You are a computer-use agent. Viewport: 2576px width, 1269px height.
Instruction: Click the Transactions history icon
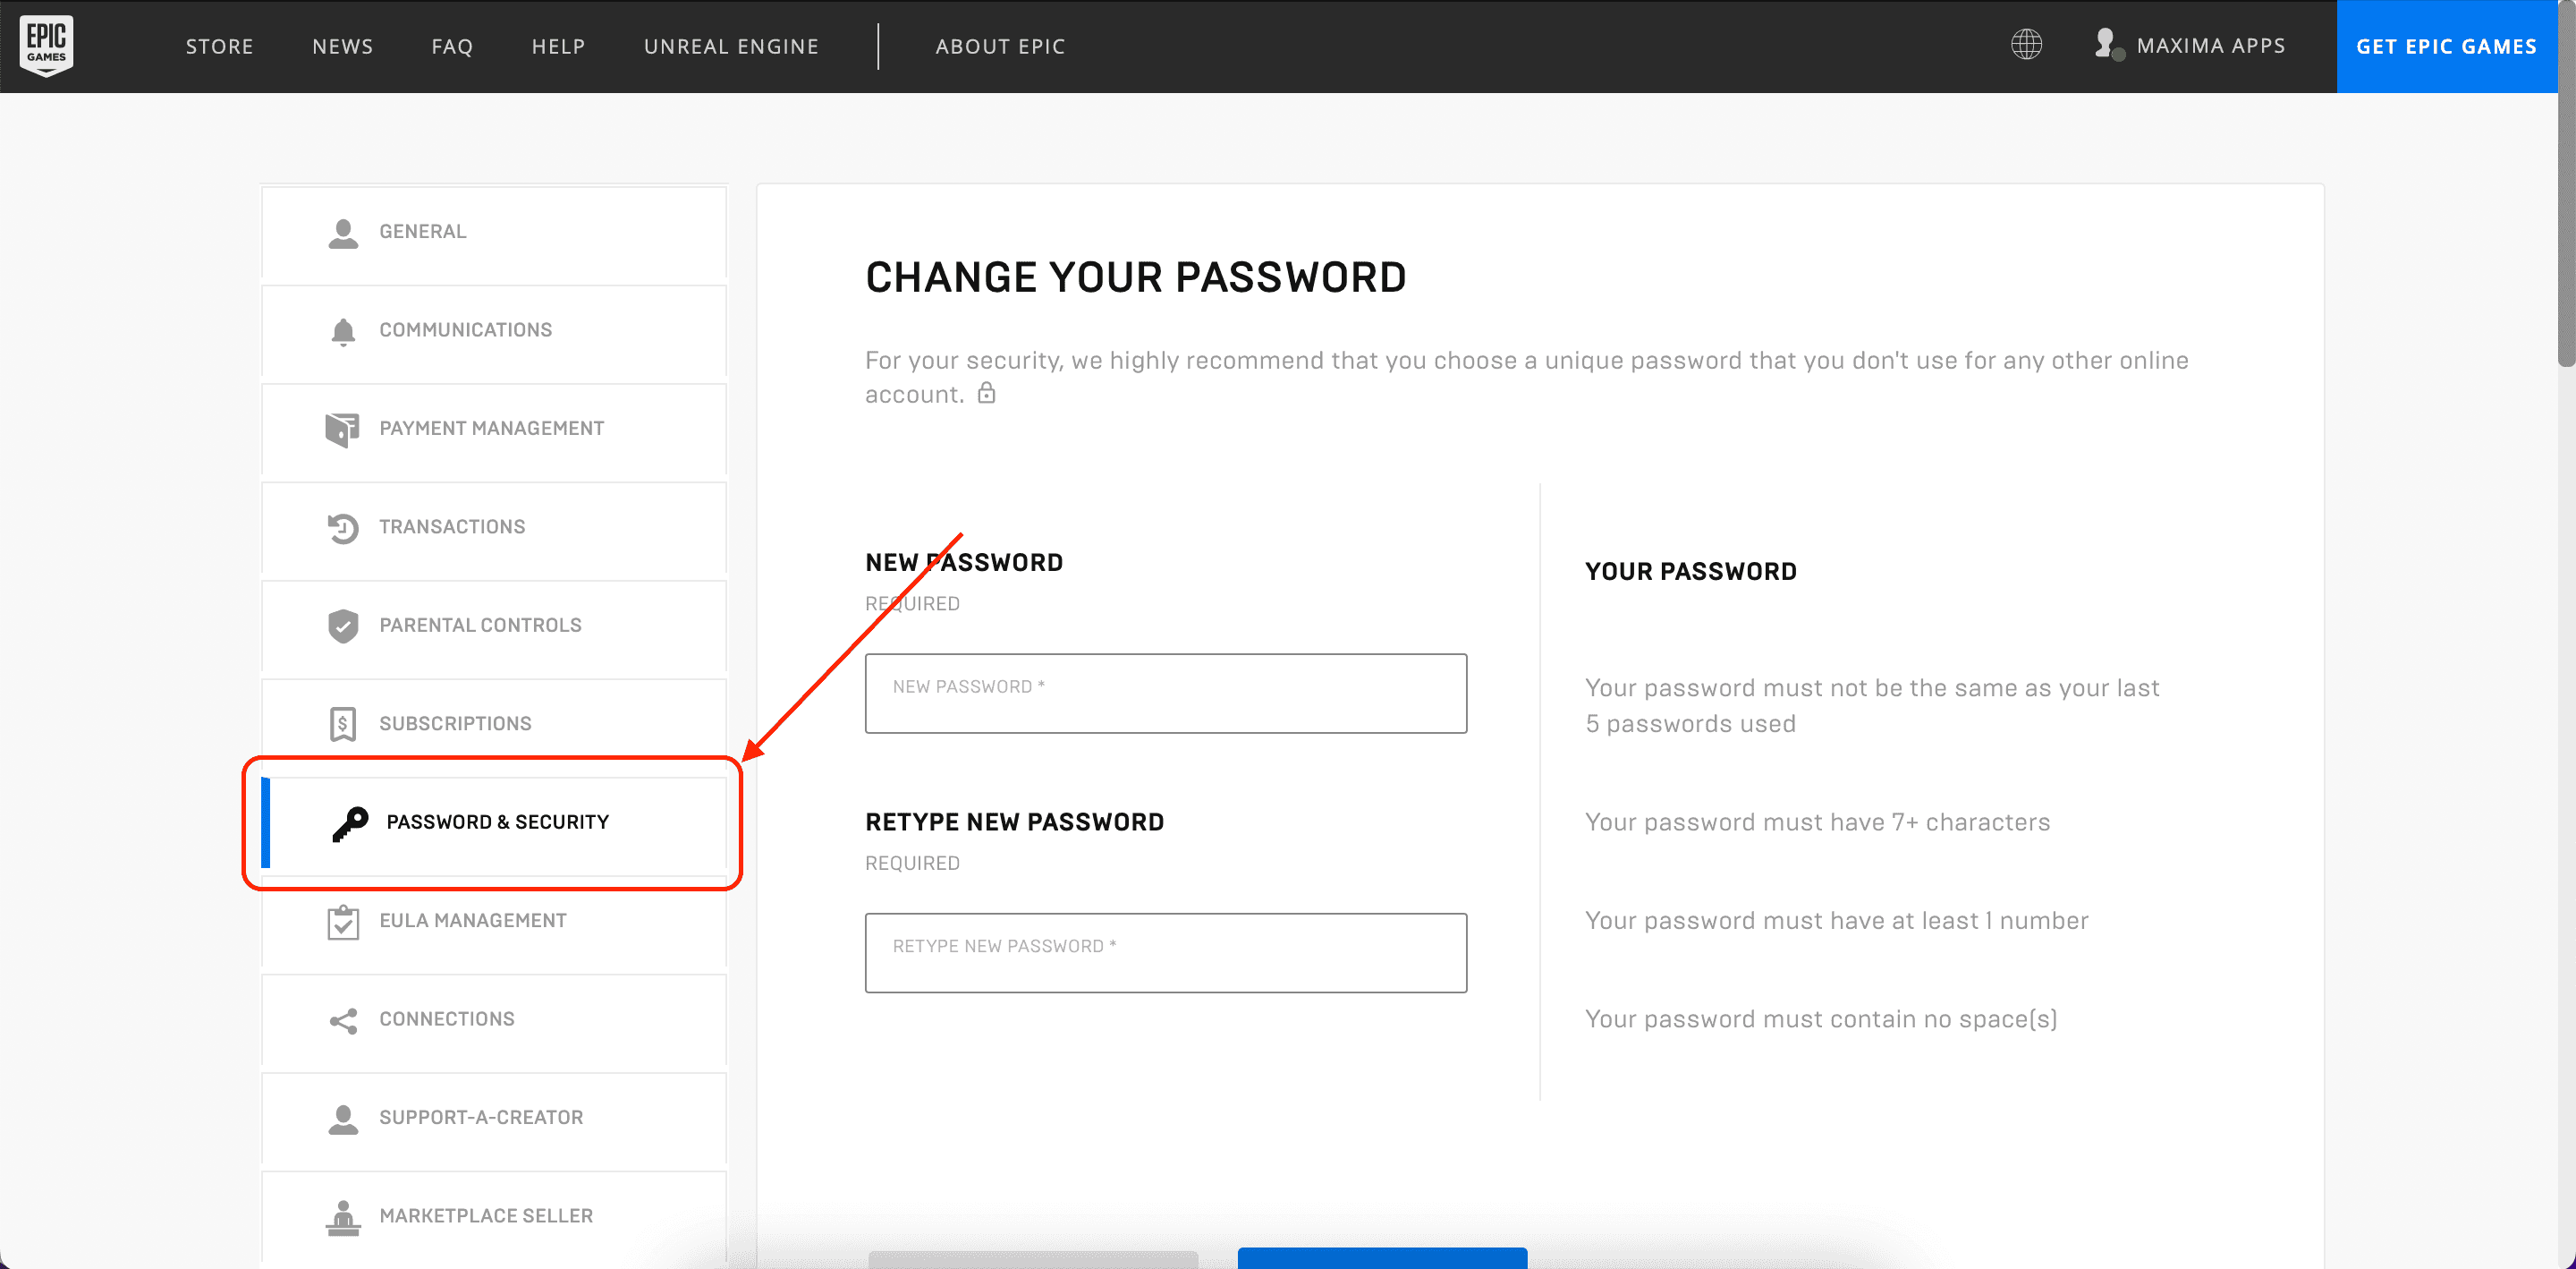[x=343, y=527]
